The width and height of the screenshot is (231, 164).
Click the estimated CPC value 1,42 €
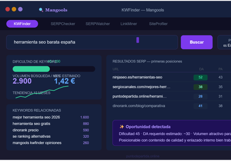pyautogui.click(x=64, y=81)
